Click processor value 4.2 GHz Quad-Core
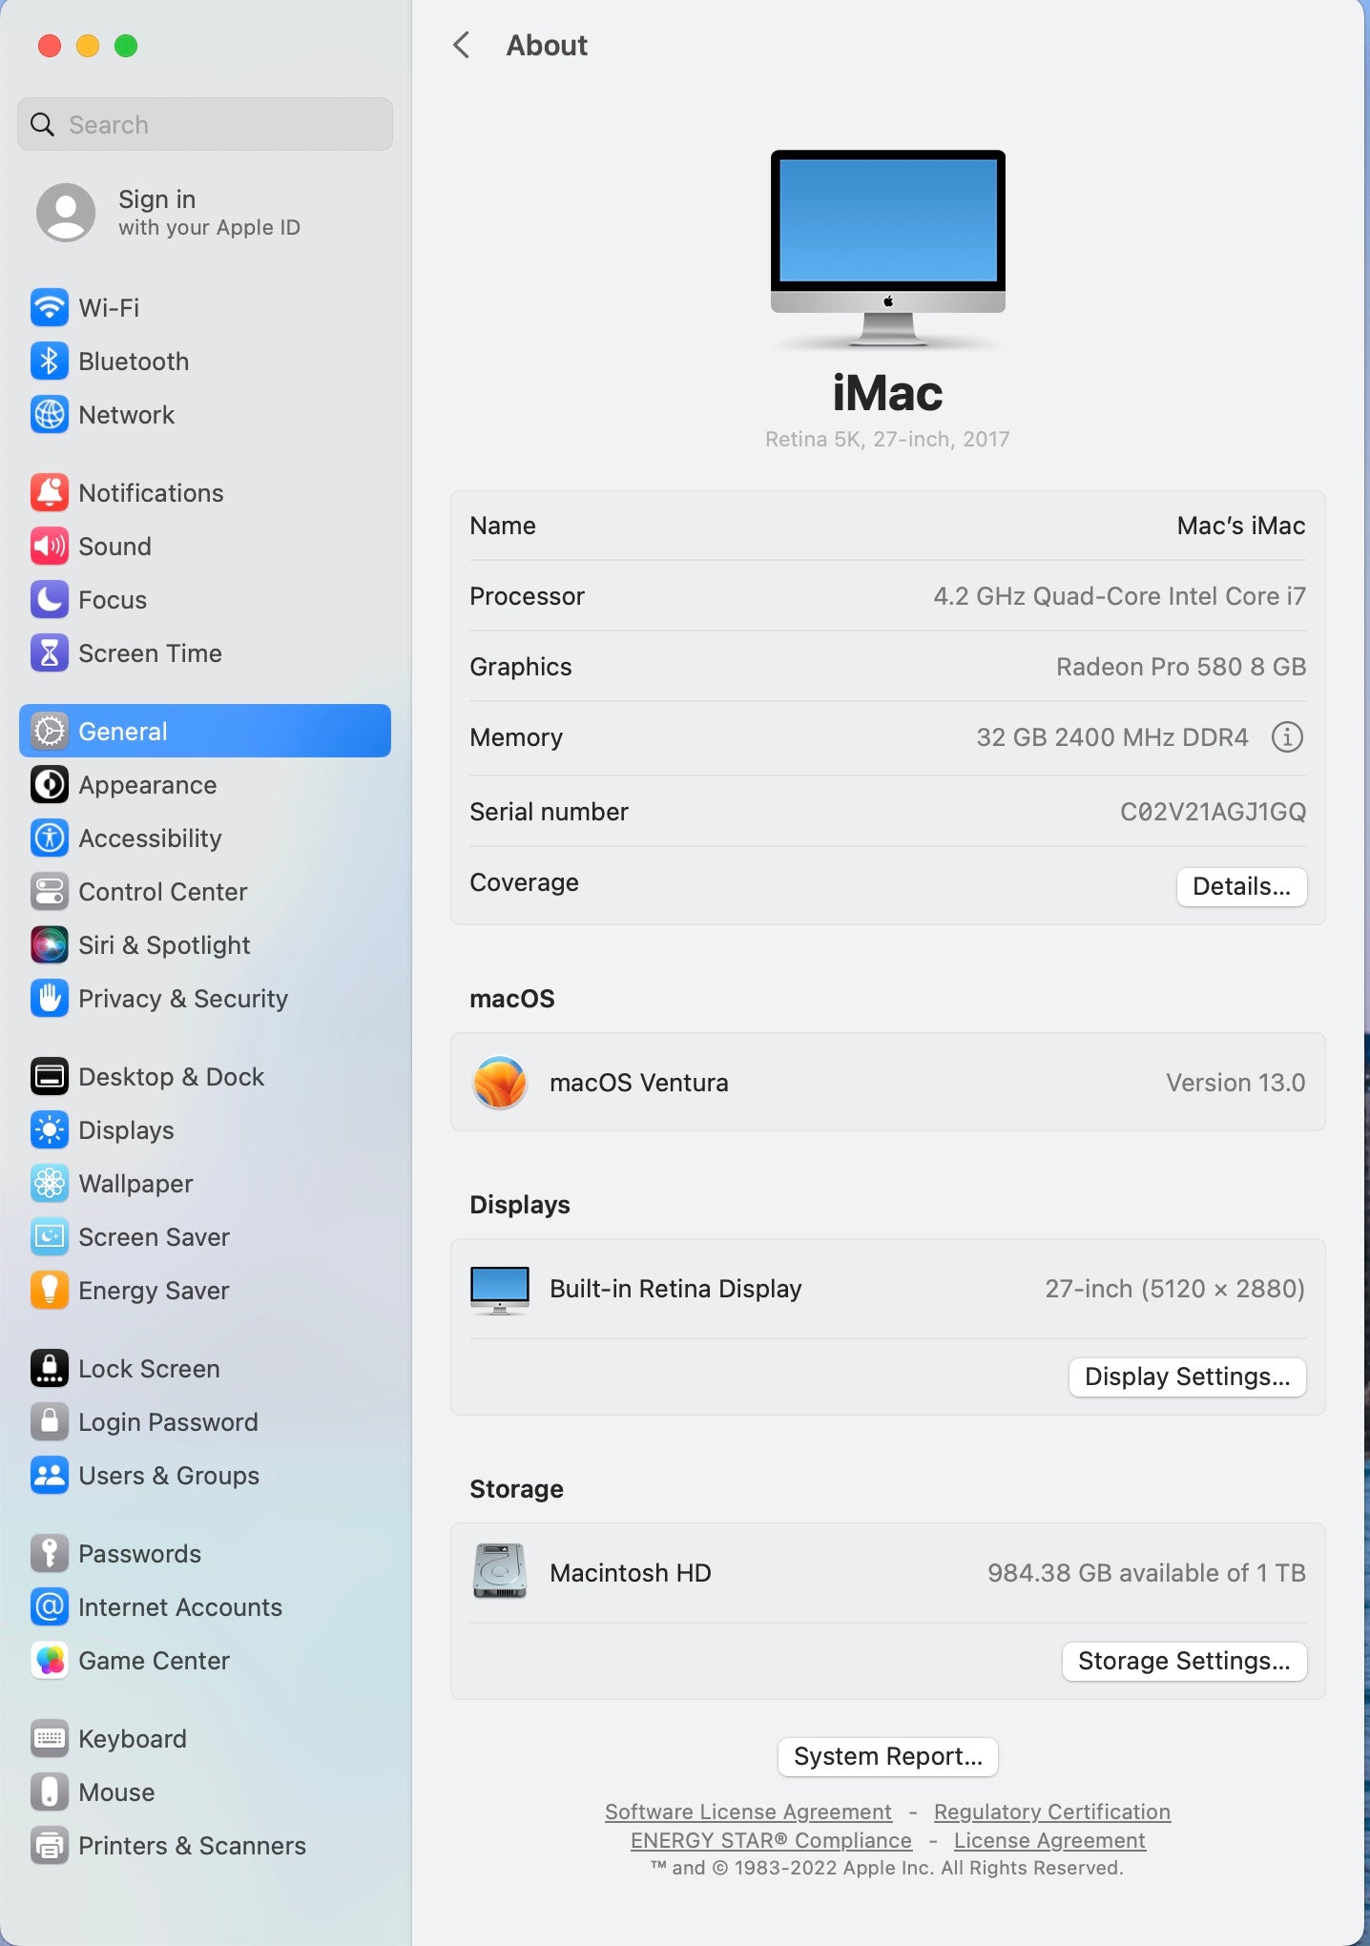Viewport: 1370px width, 1946px height. (x=1119, y=596)
